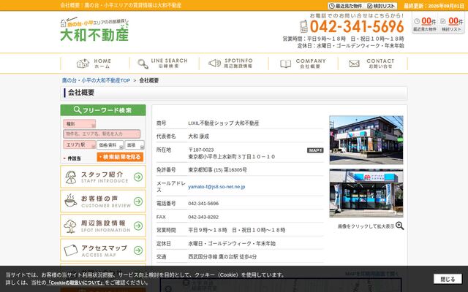Open the 価格/賃料 dropdown
This screenshot has width=468, height=292.
coord(110,145)
